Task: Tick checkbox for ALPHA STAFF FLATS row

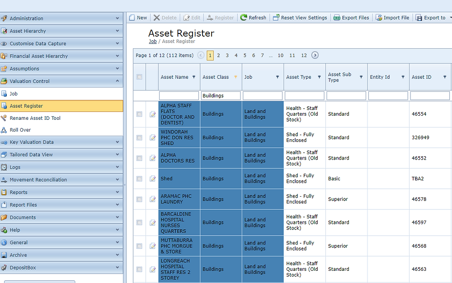Action: 139,114
